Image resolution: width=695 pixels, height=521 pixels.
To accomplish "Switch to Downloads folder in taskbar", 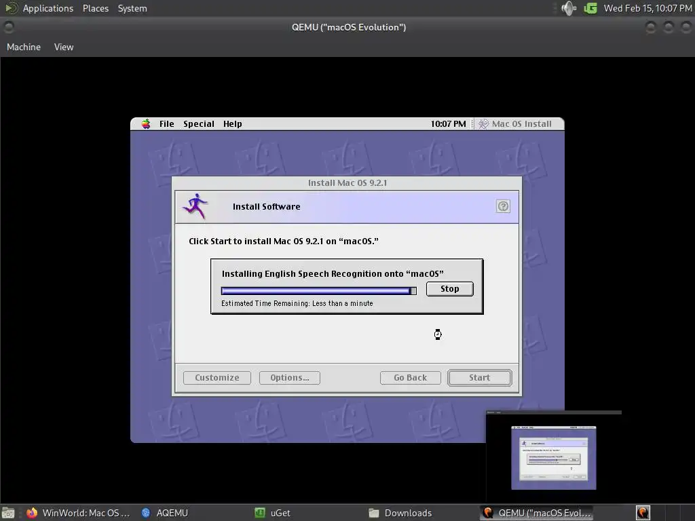I will [400, 513].
